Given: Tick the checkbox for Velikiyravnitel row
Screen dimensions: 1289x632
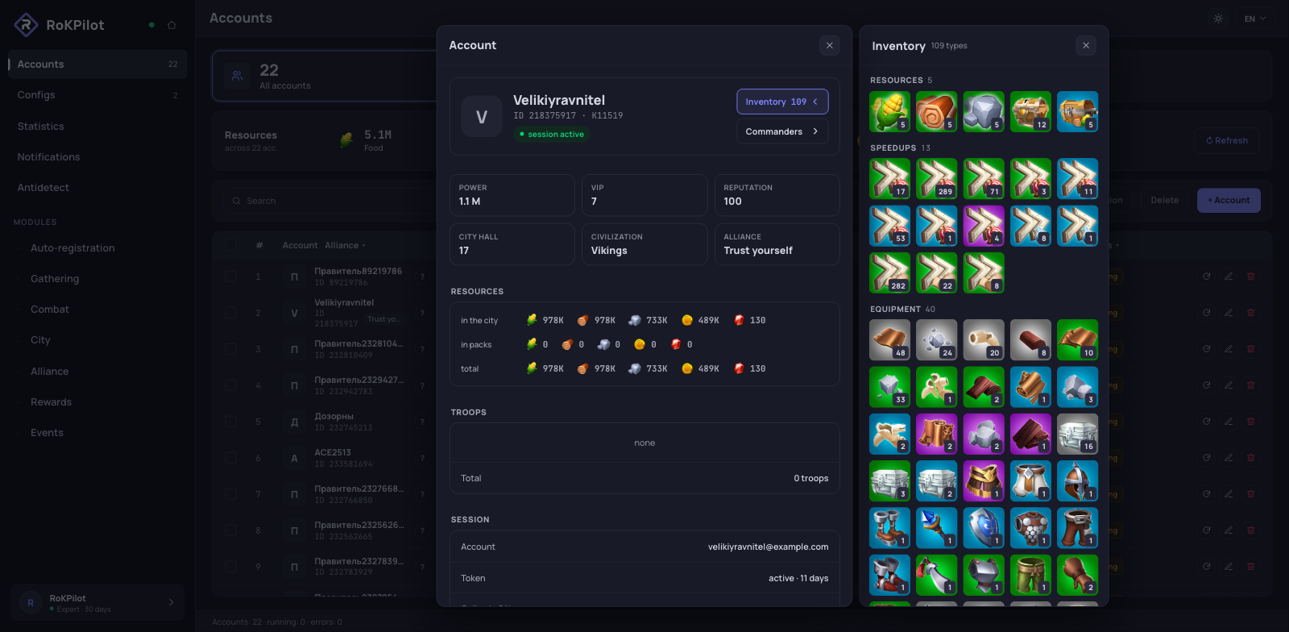Looking at the screenshot, I should pos(231,313).
